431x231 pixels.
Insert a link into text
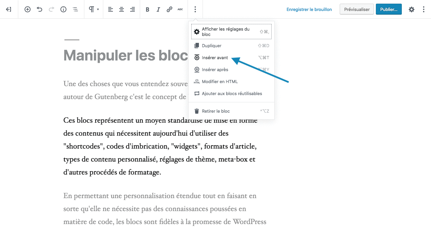169,10
